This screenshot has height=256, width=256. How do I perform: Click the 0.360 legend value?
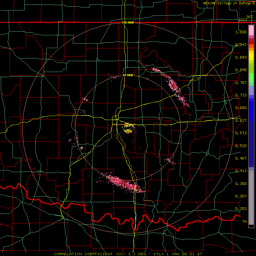pyautogui.click(x=241, y=184)
